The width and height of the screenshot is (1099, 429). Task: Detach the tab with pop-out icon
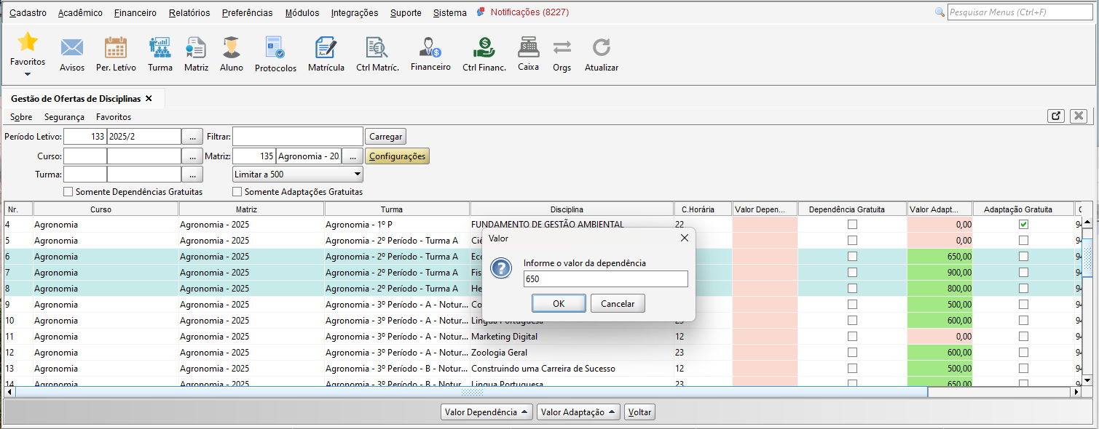pos(1056,116)
